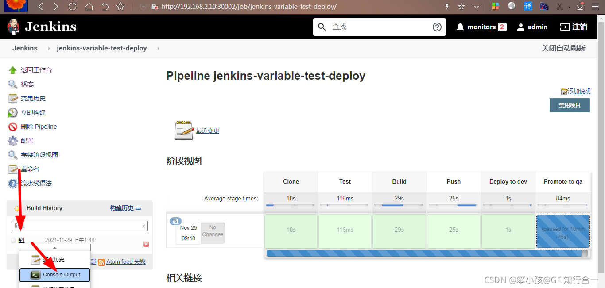Open the monitors notification bell
The width and height of the screenshot is (605, 288).
click(x=460, y=27)
